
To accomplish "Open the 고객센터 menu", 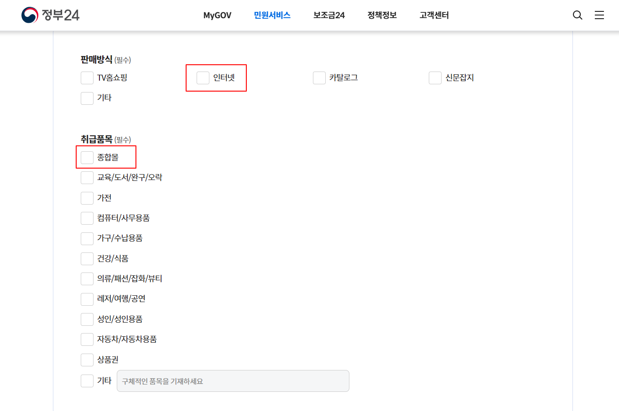I will pos(434,15).
